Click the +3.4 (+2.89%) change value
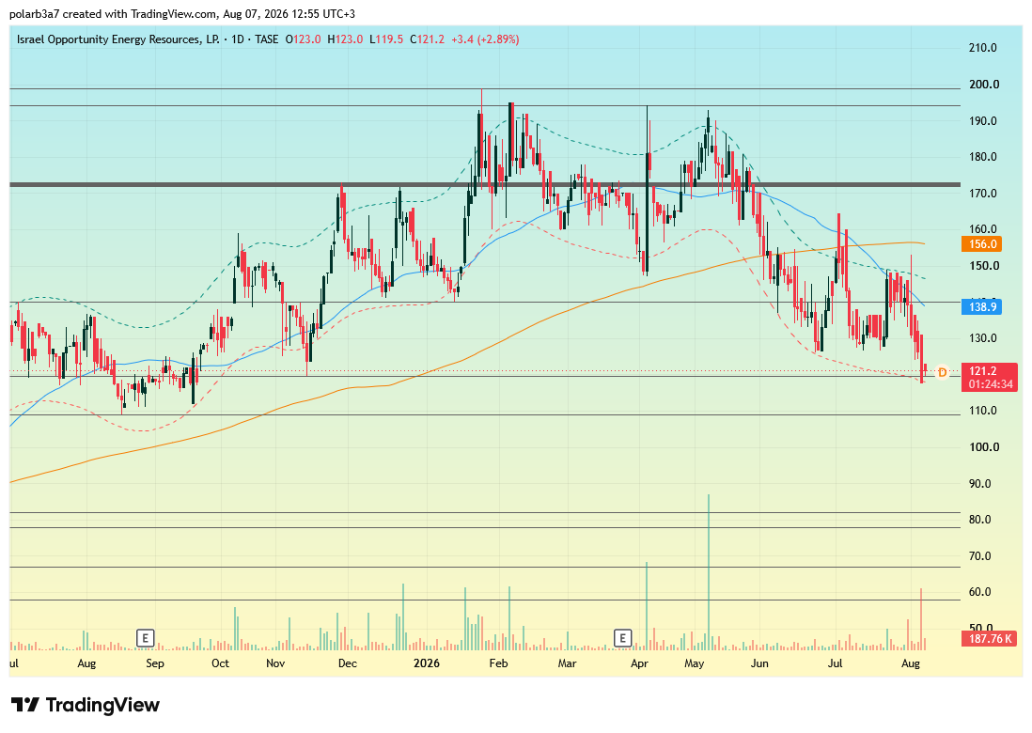The width and height of the screenshot is (1032, 733). click(485, 39)
